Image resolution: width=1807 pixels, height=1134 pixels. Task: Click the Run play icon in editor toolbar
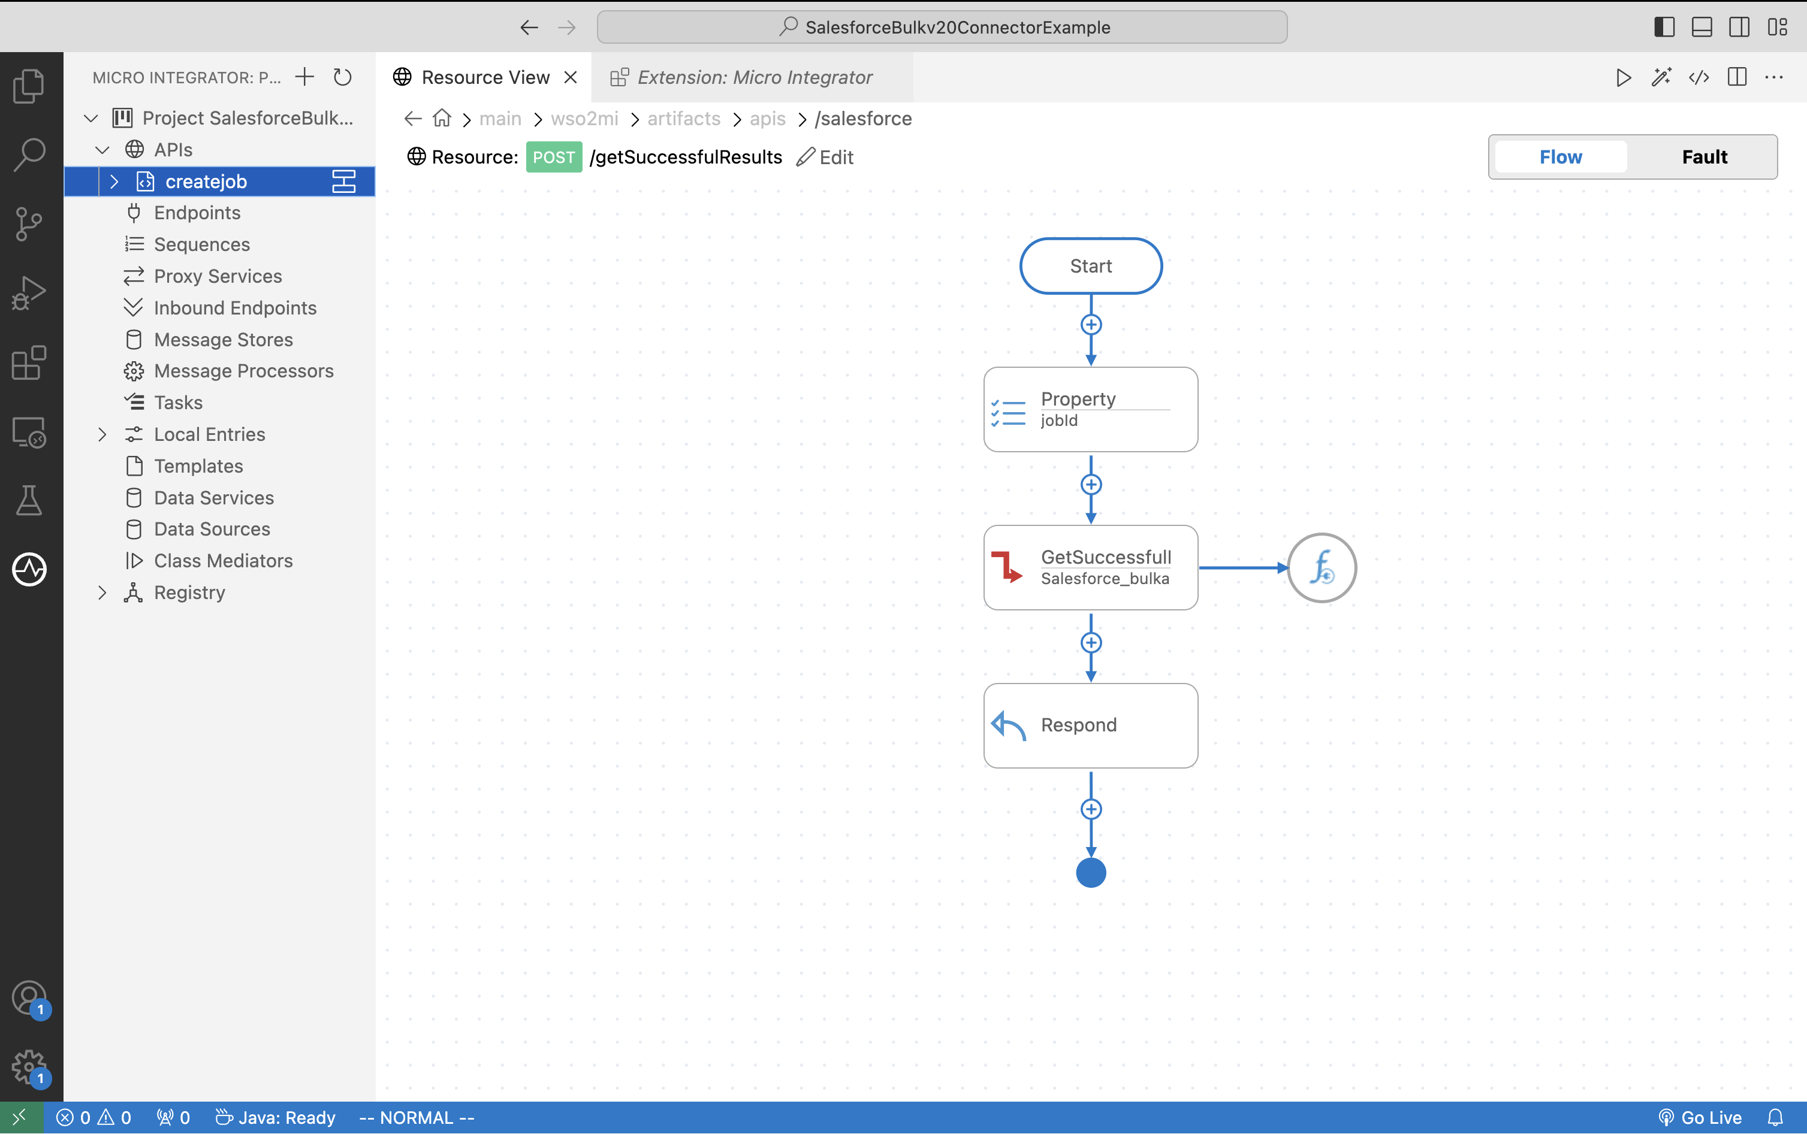point(1623,77)
